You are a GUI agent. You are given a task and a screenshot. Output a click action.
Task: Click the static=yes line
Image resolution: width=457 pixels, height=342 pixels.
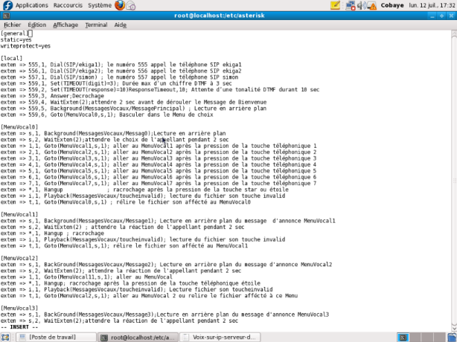pyautogui.click(x=16, y=39)
